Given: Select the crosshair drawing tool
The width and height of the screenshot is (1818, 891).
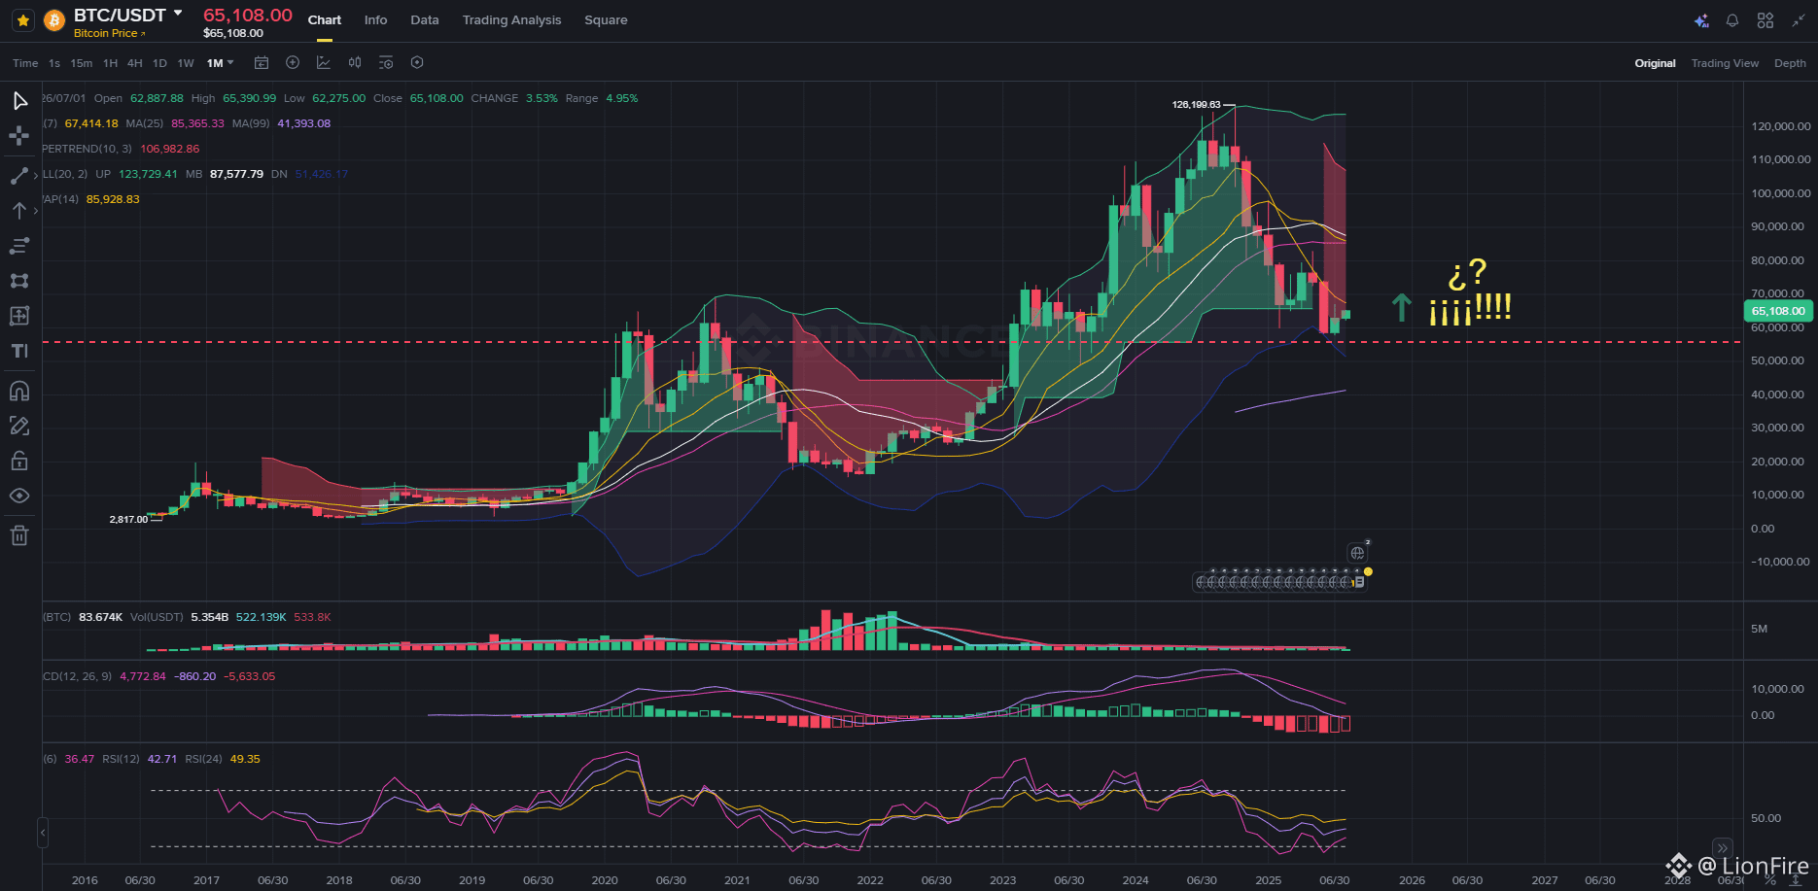Looking at the screenshot, I should pos(19,136).
